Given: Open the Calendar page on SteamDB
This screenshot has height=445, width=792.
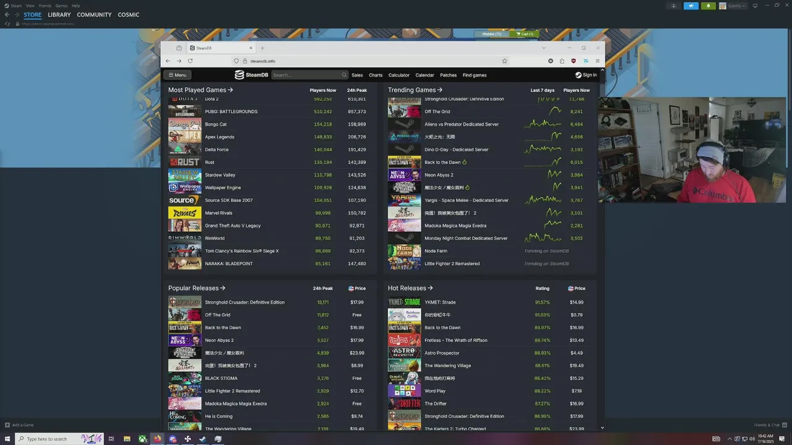Looking at the screenshot, I should click(424, 75).
